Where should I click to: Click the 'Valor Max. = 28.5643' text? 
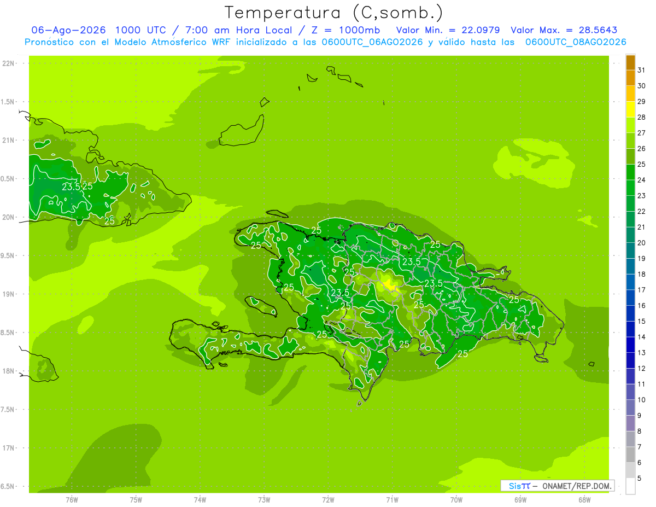coord(564,30)
